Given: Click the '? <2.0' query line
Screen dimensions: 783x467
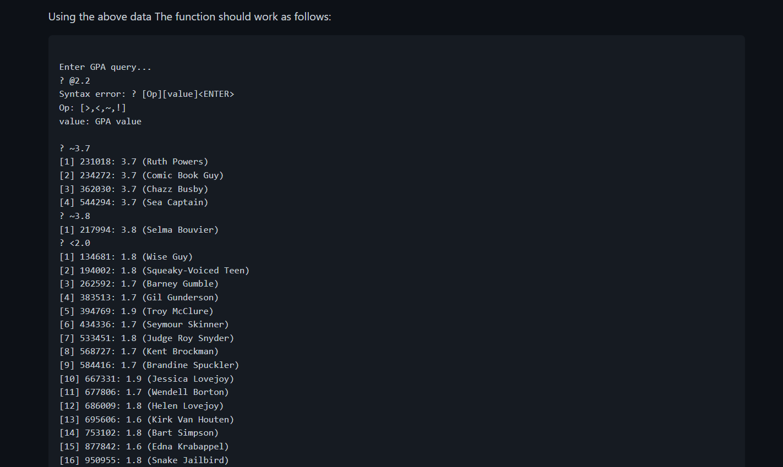Looking at the screenshot, I should [x=75, y=243].
